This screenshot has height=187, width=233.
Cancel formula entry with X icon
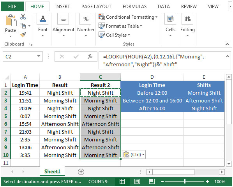[x=62, y=56]
